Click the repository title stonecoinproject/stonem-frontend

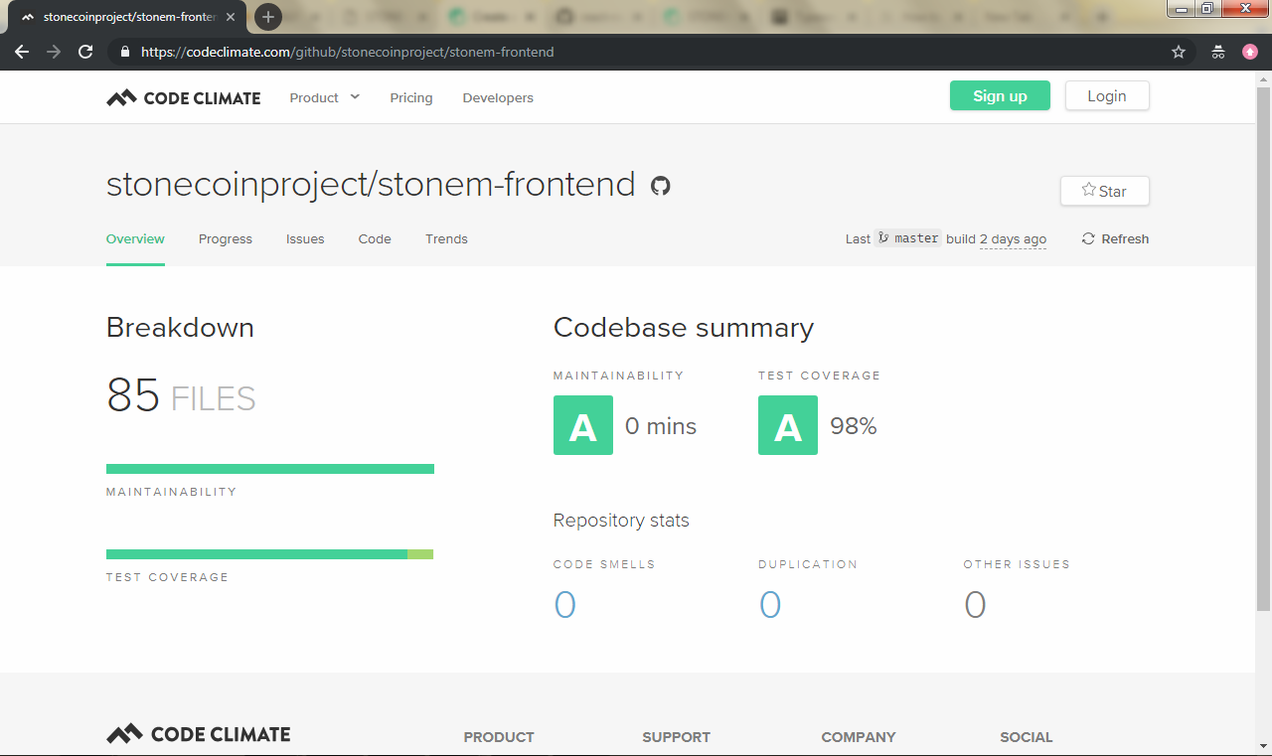click(x=371, y=185)
